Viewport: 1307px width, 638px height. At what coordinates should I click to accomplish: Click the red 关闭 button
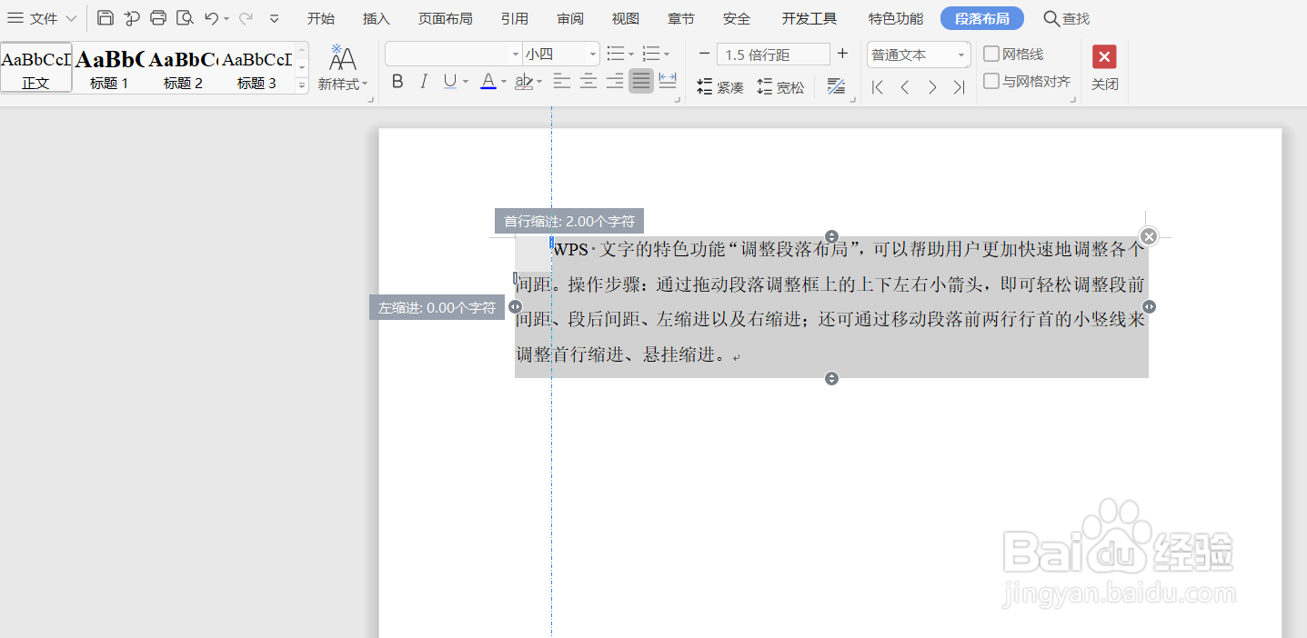click(1104, 67)
